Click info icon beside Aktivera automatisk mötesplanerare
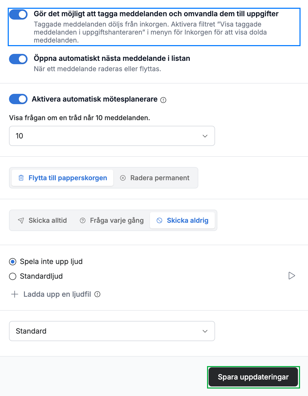Screen dimensions: 308x396 tap(163, 100)
